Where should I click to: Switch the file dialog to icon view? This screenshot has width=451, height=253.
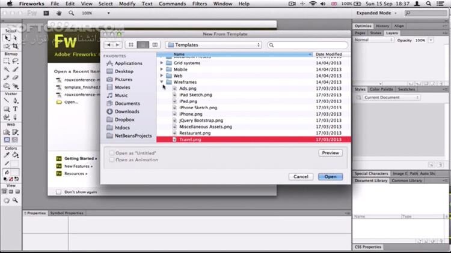[130, 45]
